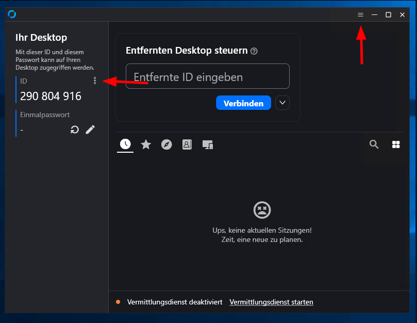Refresh the one-time password
417x323 pixels.
[x=75, y=130]
